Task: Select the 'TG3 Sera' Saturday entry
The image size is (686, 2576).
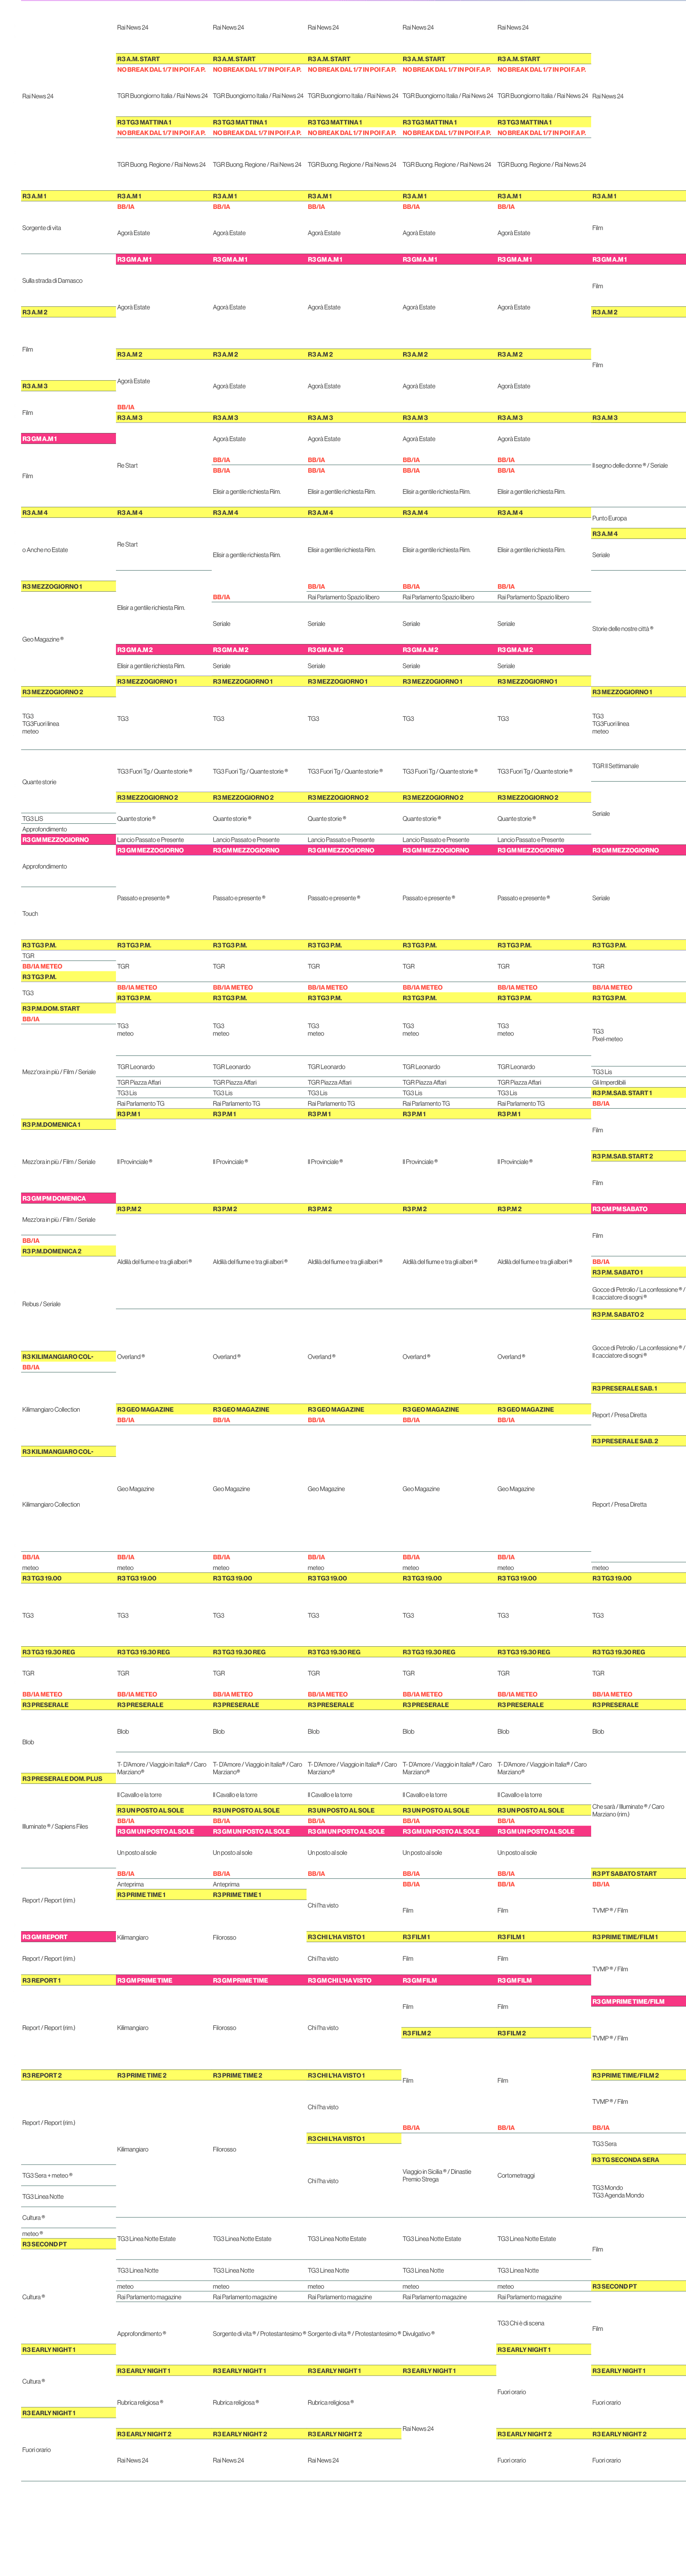Action: click(x=604, y=2144)
